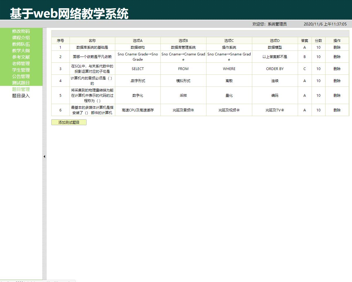Viewport: 352px width, 282px height.
Task: Open 老师管理 management page
Action: coord(21,63)
